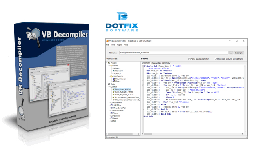Click the code pane scroll-up arrow
This screenshot has height=157, width=255.
(x=245, y=66)
